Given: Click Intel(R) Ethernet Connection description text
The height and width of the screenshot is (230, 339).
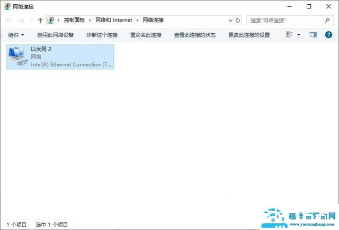Looking at the screenshot, I should pos(71,64).
